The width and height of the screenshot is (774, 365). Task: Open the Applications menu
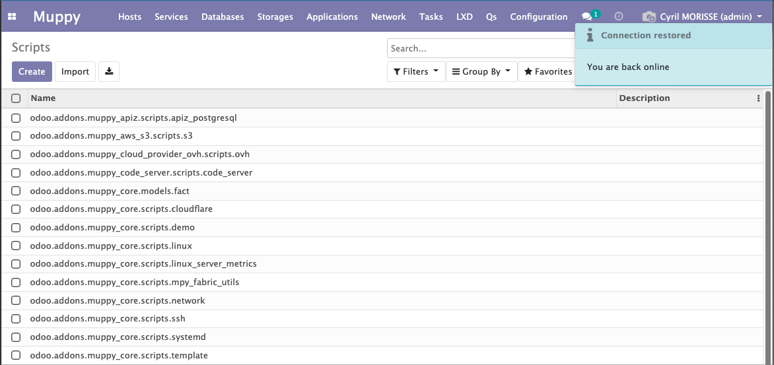[x=332, y=17]
